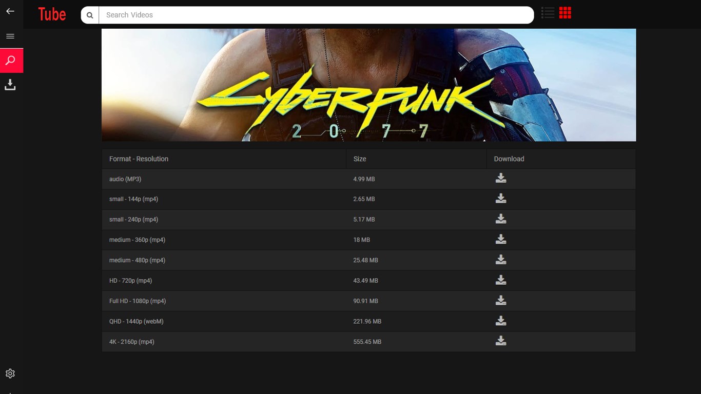Click the 25.48 MB size value
The image size is (701, 394).
coord(366,261)
